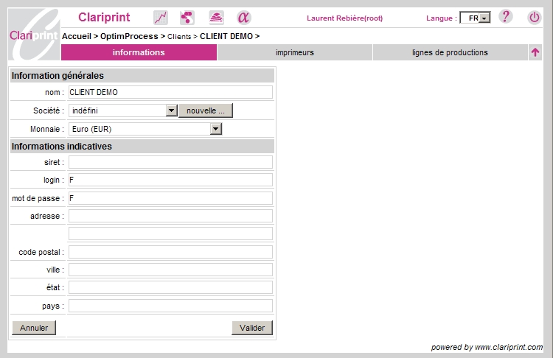
Task: Click the line chart icon in header
Action: [x=160, y=18]
